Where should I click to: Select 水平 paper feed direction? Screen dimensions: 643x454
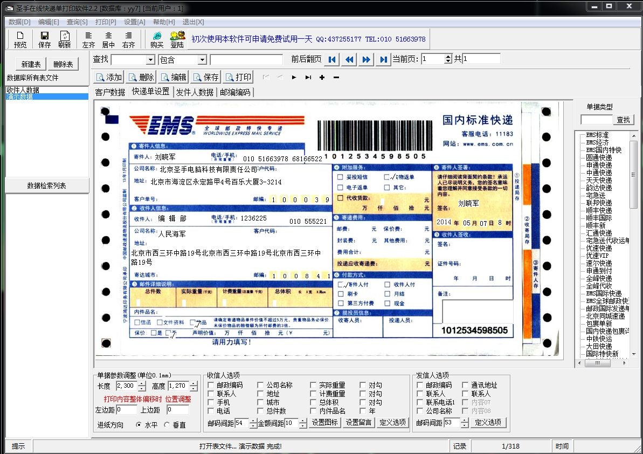point(139,425)
